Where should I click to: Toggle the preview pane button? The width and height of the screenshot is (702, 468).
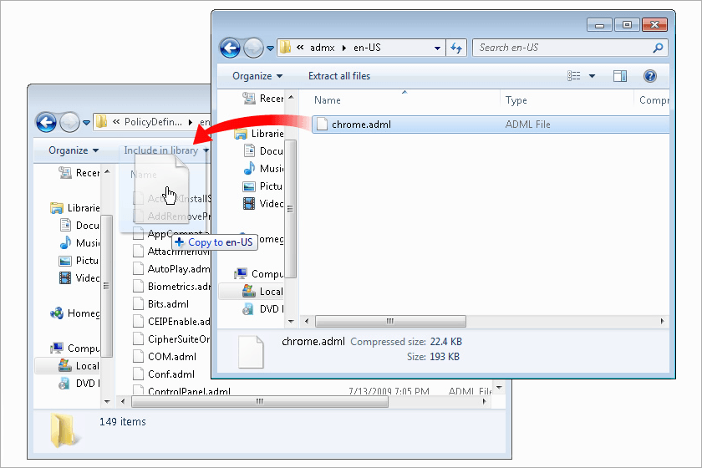(x=619, y=76)
